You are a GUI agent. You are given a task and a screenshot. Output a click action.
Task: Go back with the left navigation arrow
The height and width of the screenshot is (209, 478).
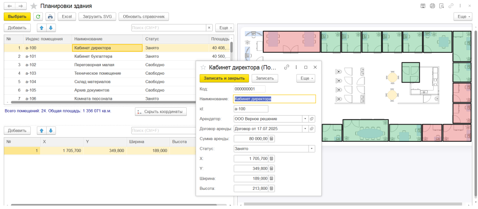point(9,6)
